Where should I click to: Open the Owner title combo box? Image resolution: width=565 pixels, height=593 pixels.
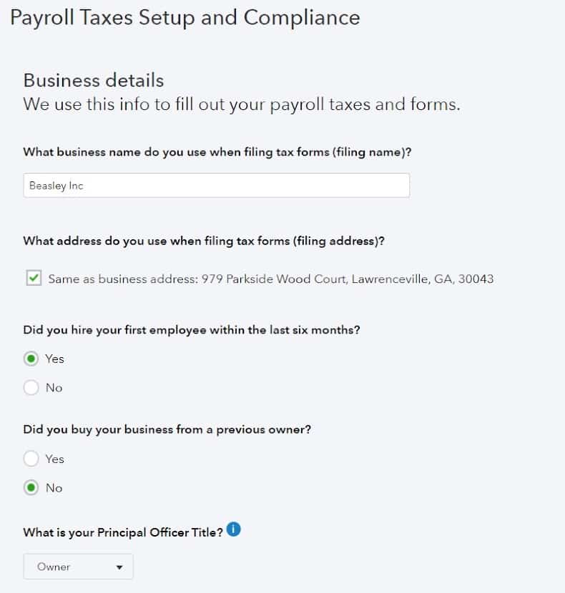tap(79, 567)
